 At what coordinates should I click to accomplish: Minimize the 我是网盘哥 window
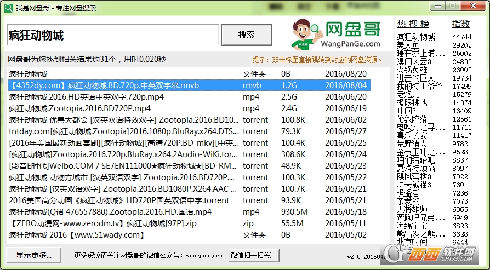(439, 6)
